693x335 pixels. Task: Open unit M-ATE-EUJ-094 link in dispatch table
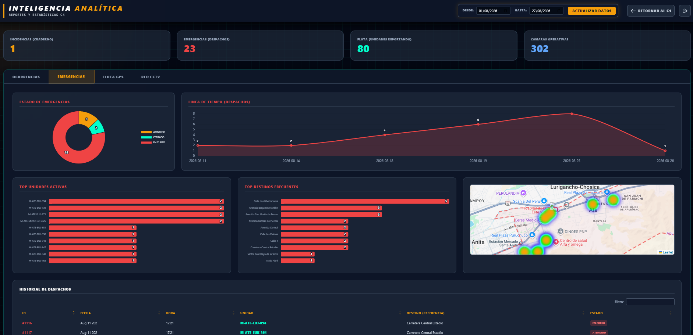coord(253,323)
